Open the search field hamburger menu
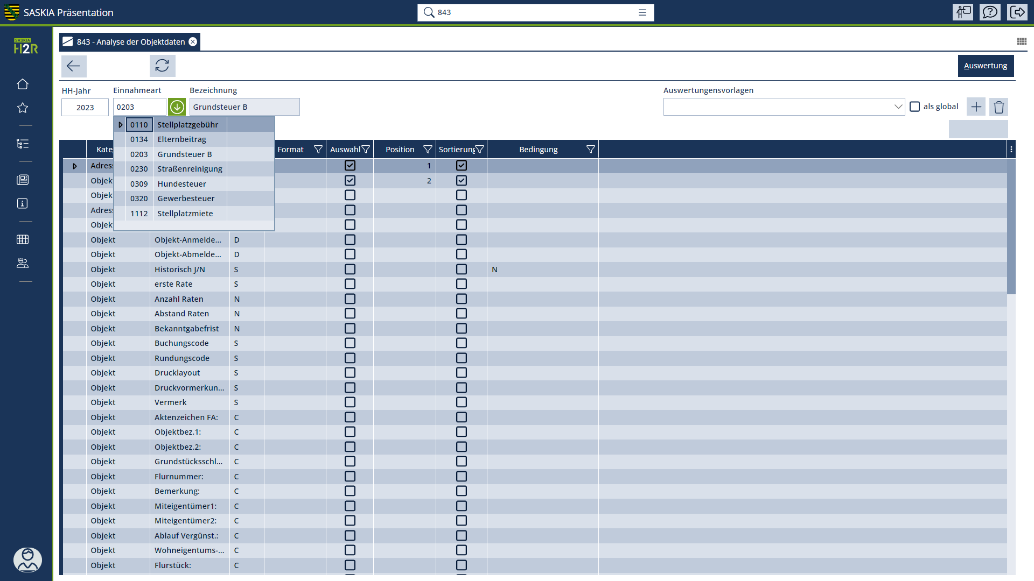 click(x=642, y=12)
